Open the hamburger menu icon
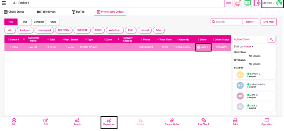 pos(4,3)
